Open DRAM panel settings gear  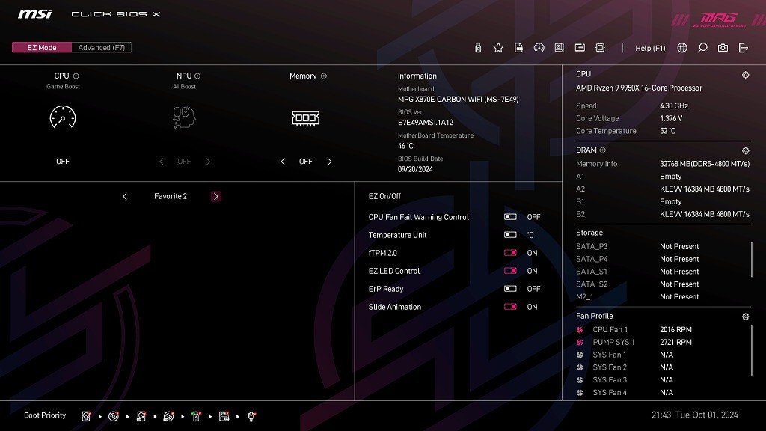point(746,150)
